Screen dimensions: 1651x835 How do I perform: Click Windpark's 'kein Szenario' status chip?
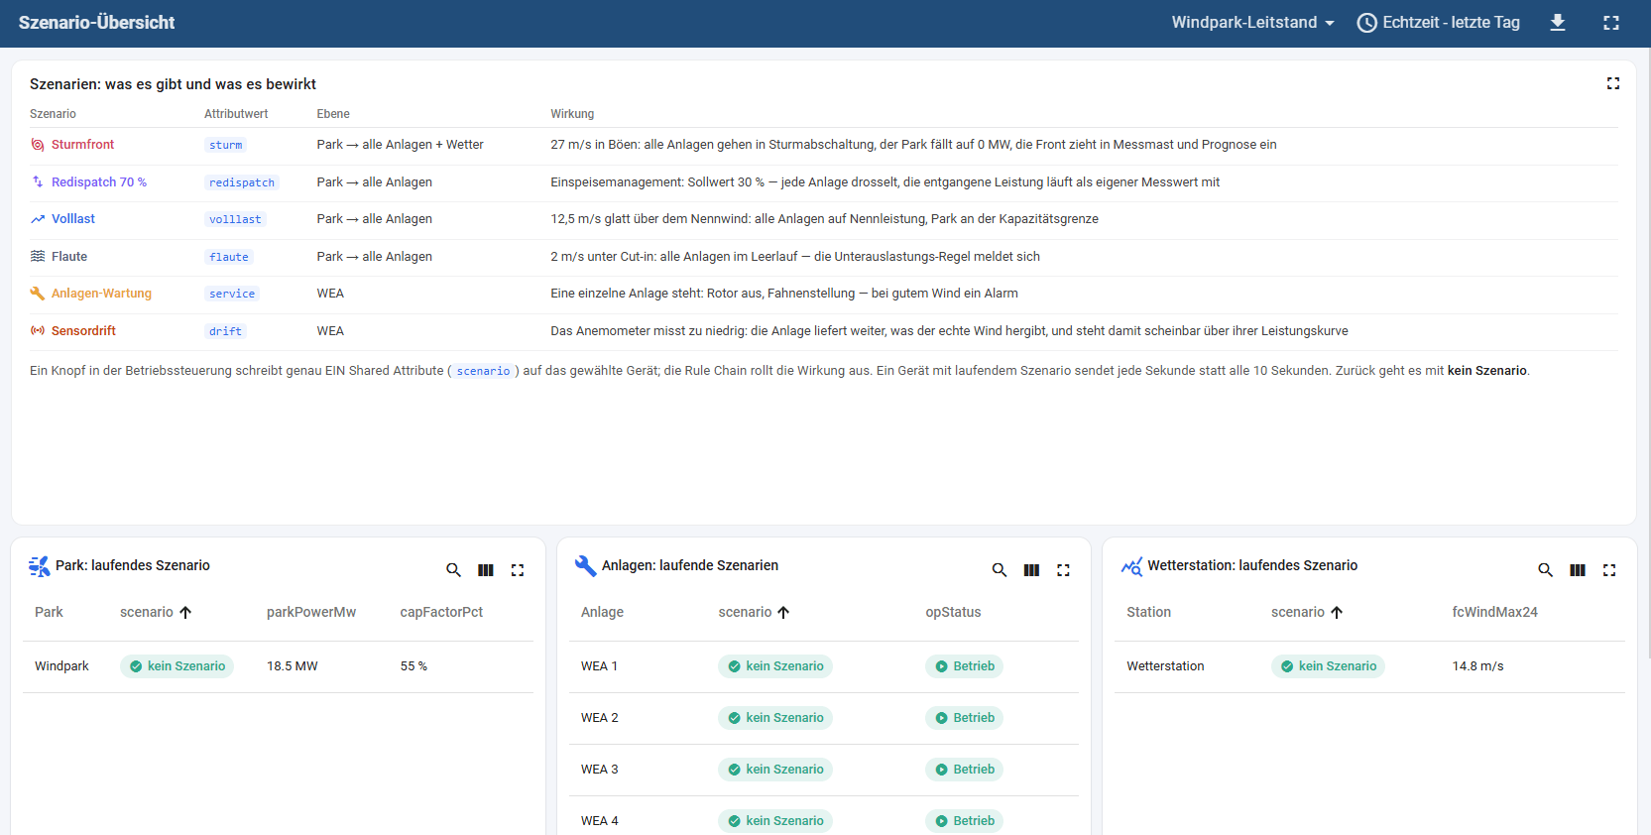[177, 666]
